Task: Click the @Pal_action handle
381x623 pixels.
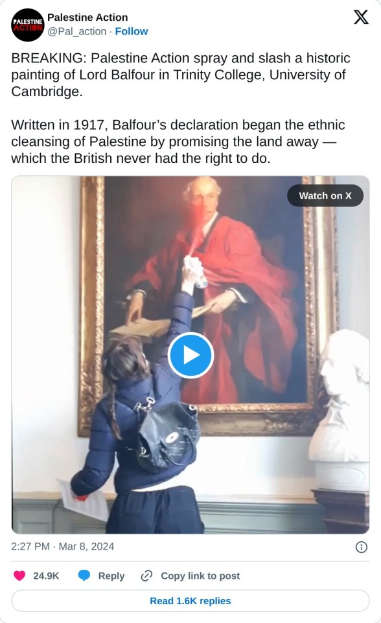Action: click(x=77, y=31)
